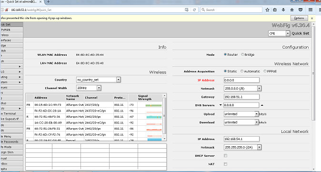The height and width of the screenshot is (172, 321).
Task: Select scan row 68:72:51:26:F8:31
Action: 94,129
